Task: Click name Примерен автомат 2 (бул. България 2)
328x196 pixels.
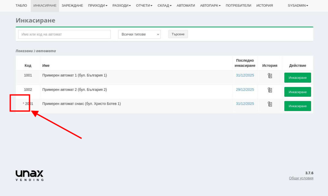Action: pyautogui.click(x=74, y=90)
